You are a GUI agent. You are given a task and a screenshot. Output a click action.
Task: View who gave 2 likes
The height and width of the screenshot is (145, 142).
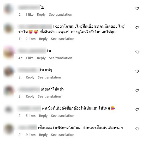point(31,39)
